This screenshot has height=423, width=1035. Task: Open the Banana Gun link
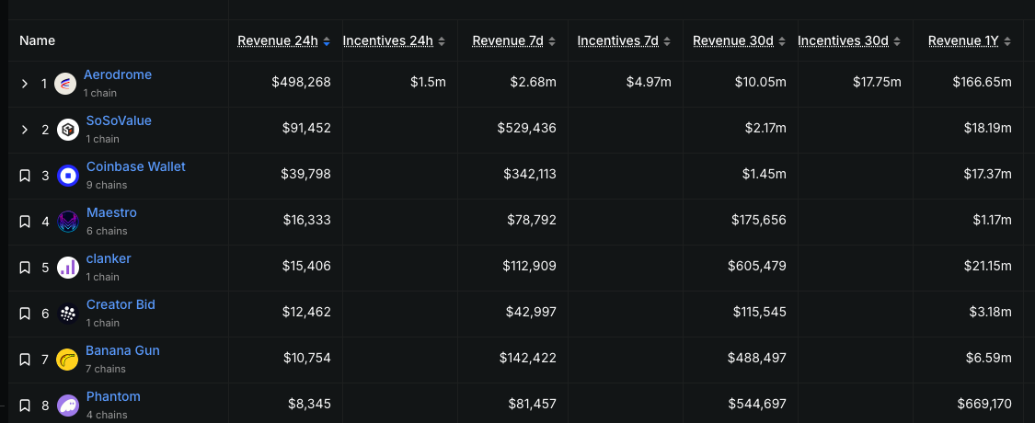[x=122, y=350]
